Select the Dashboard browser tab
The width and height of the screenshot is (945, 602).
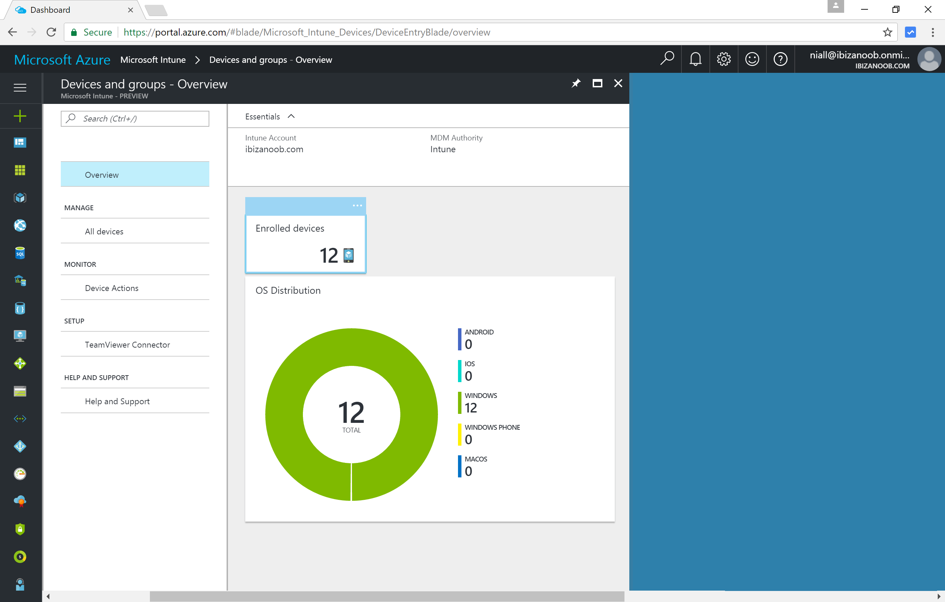tap(74, 10)
